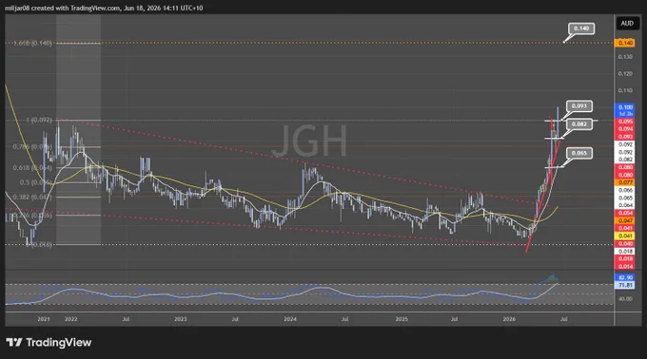647x359 pixels.
Task: Click the red 0.094 price scale label
Action: click(x=625, y=129)
